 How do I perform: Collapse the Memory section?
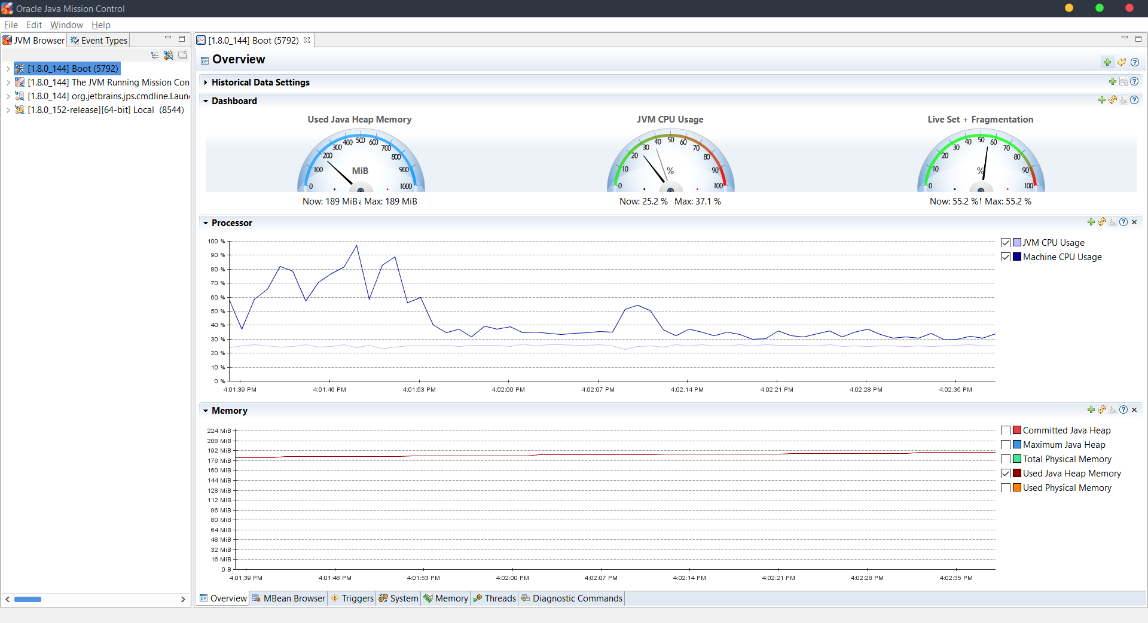click(x=206, y=411)
